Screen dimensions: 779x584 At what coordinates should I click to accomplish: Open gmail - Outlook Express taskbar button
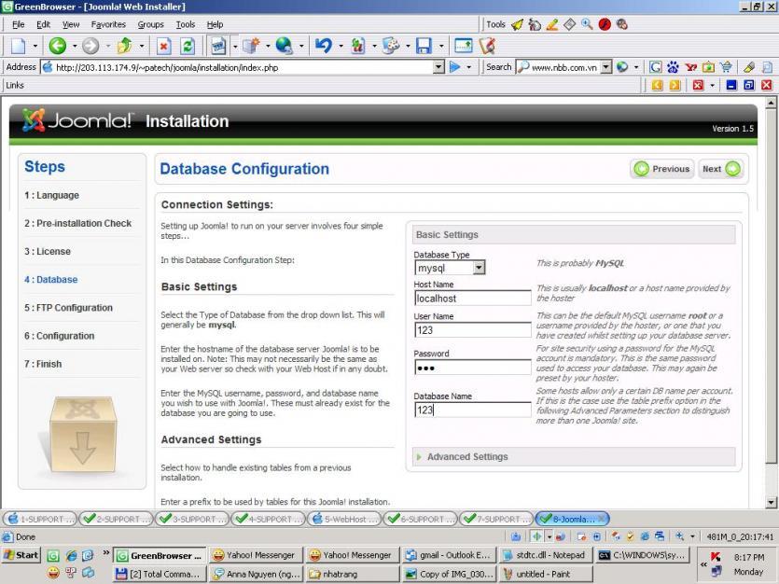[x=448, y=555]
